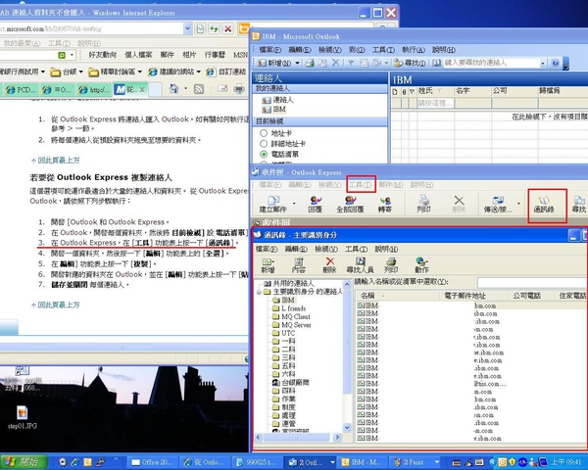Click 尋找人員 find people icon
The image size is (588, 470).
click(x=360, y=265)
